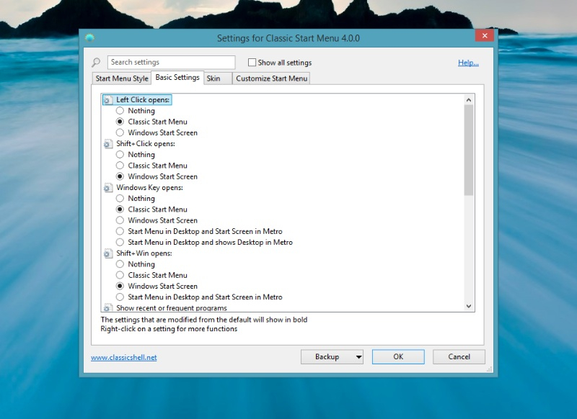Click inside the Search settings field
This screenshot has width=577, height=419.
[x=171, y=63]
